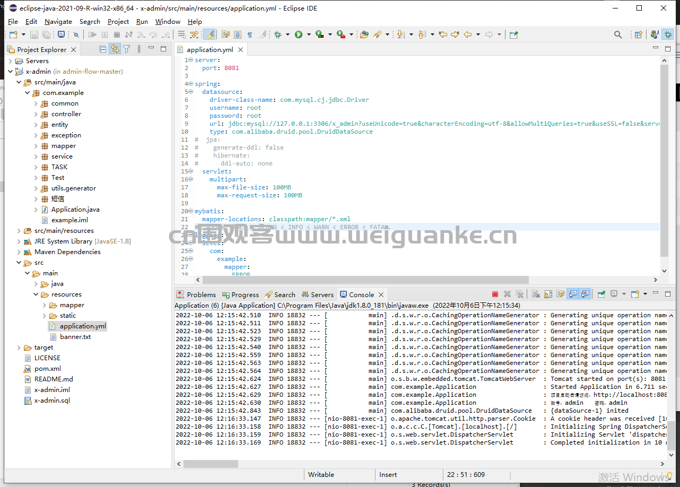Screen dimensions: 680x487
Task: Minimize the Project Explorer view
Action: (150, 48)
